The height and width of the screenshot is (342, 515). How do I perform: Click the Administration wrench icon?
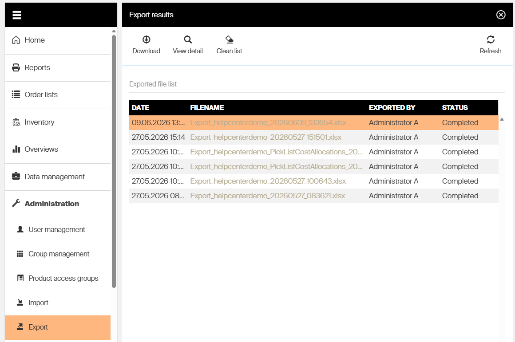click(x=16, y=204)
